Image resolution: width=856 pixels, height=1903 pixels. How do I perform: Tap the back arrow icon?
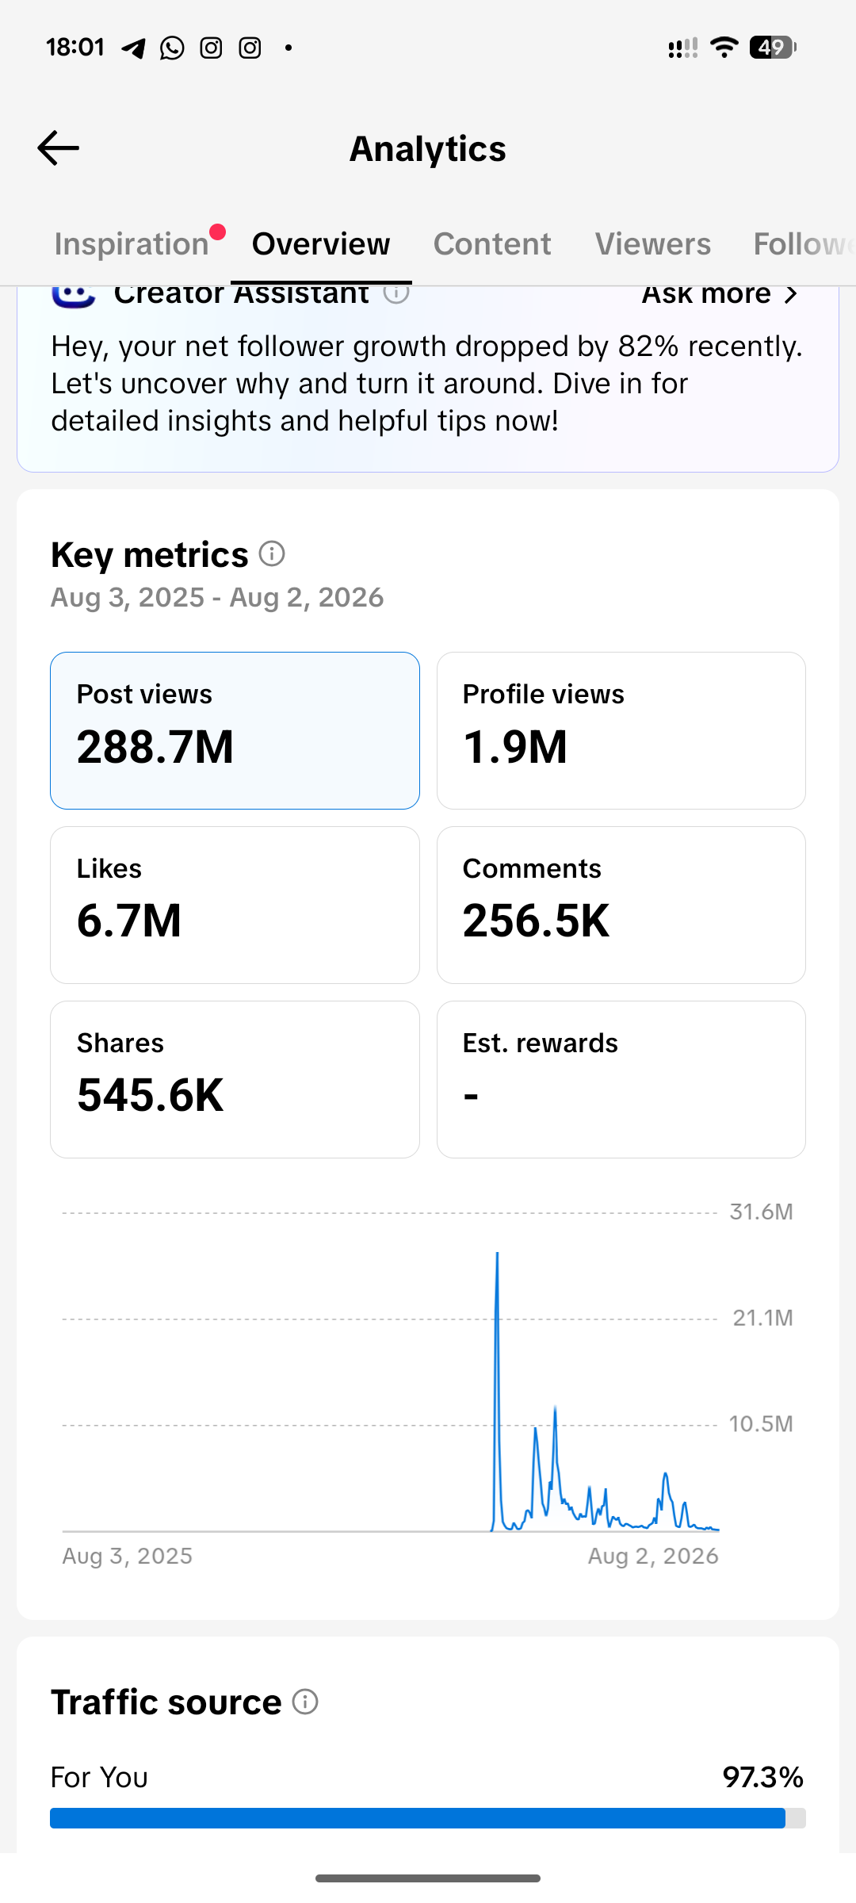tap(58, 148)
